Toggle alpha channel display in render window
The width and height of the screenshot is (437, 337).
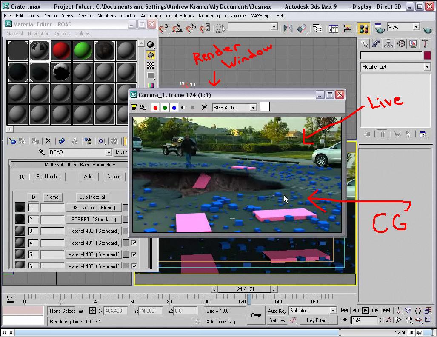click(x=183, y=107)
